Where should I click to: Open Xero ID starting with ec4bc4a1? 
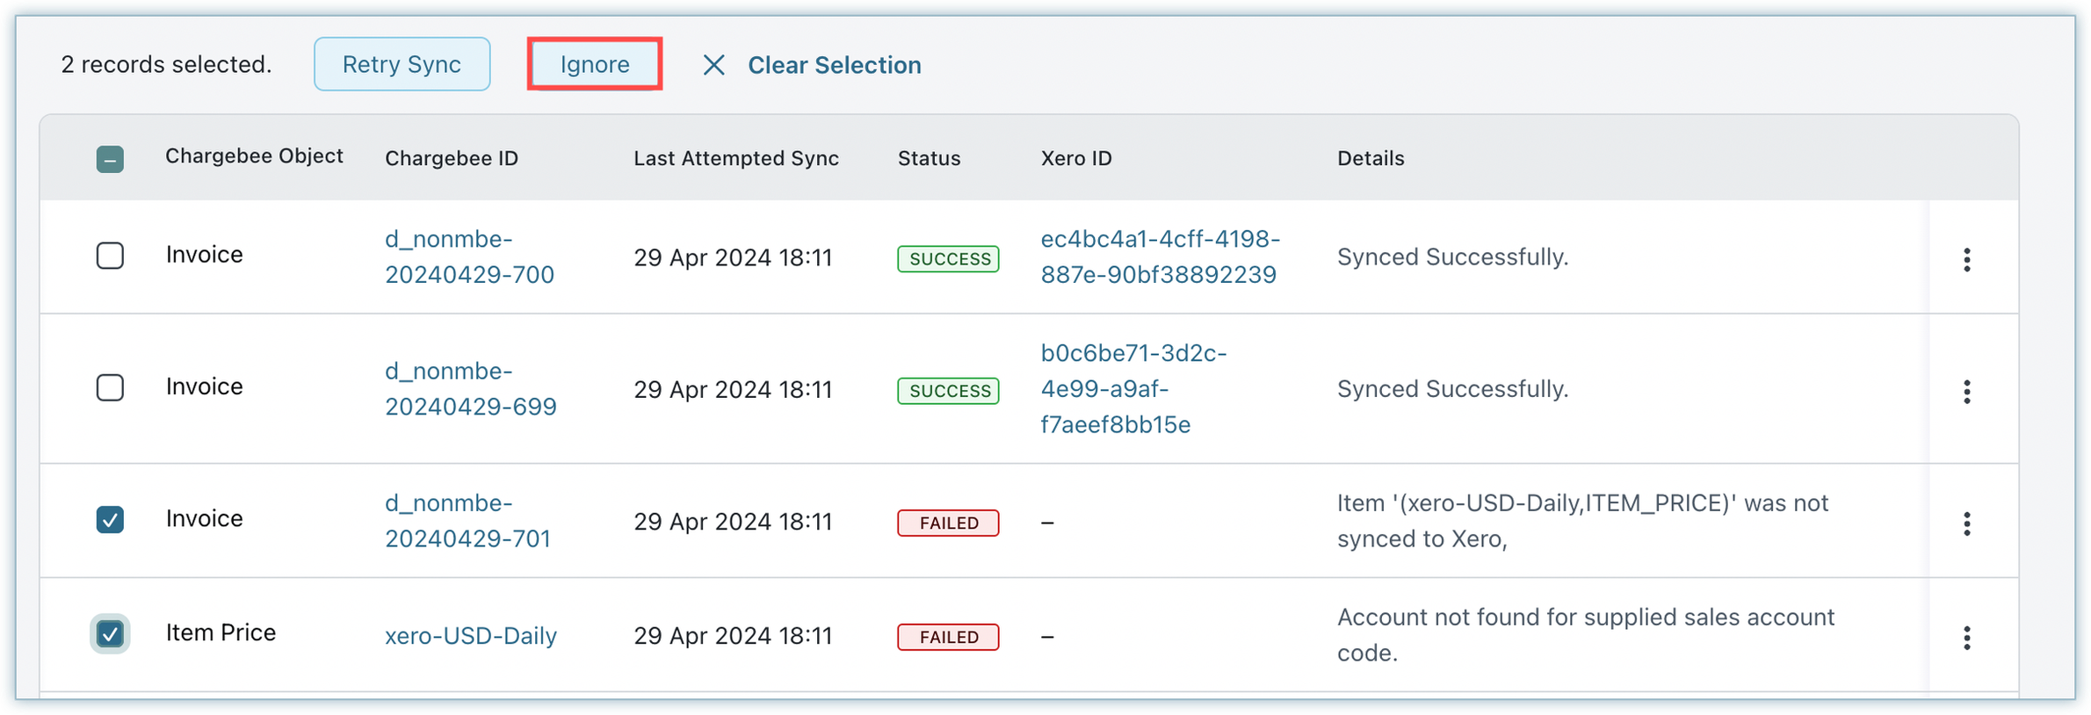coord(1159,256)
